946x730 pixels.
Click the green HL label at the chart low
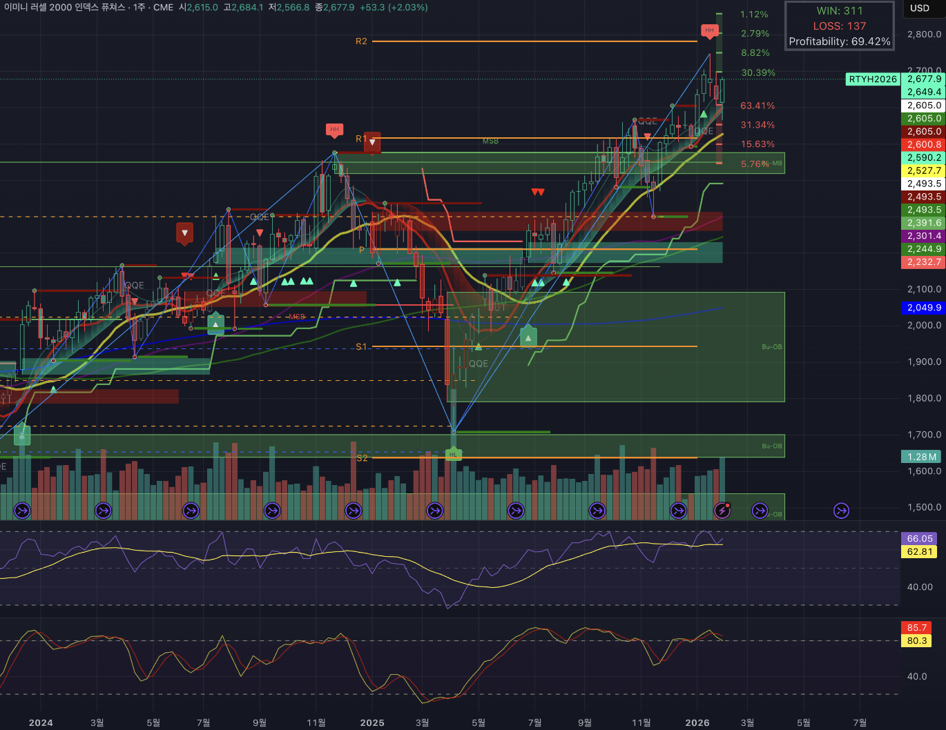pyautogui.click(x=453, y=455)
